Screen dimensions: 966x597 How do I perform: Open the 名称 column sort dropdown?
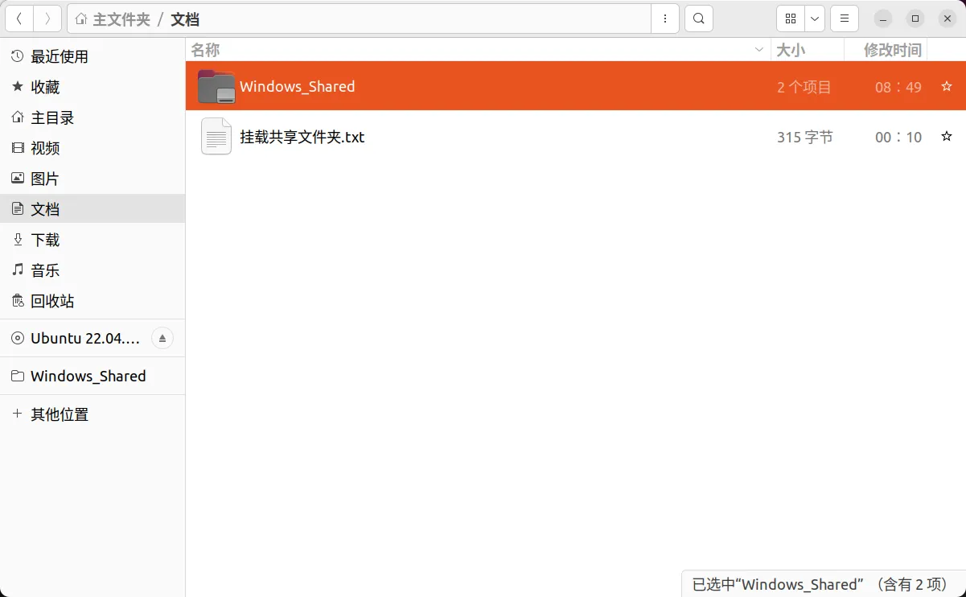[757, 49]
